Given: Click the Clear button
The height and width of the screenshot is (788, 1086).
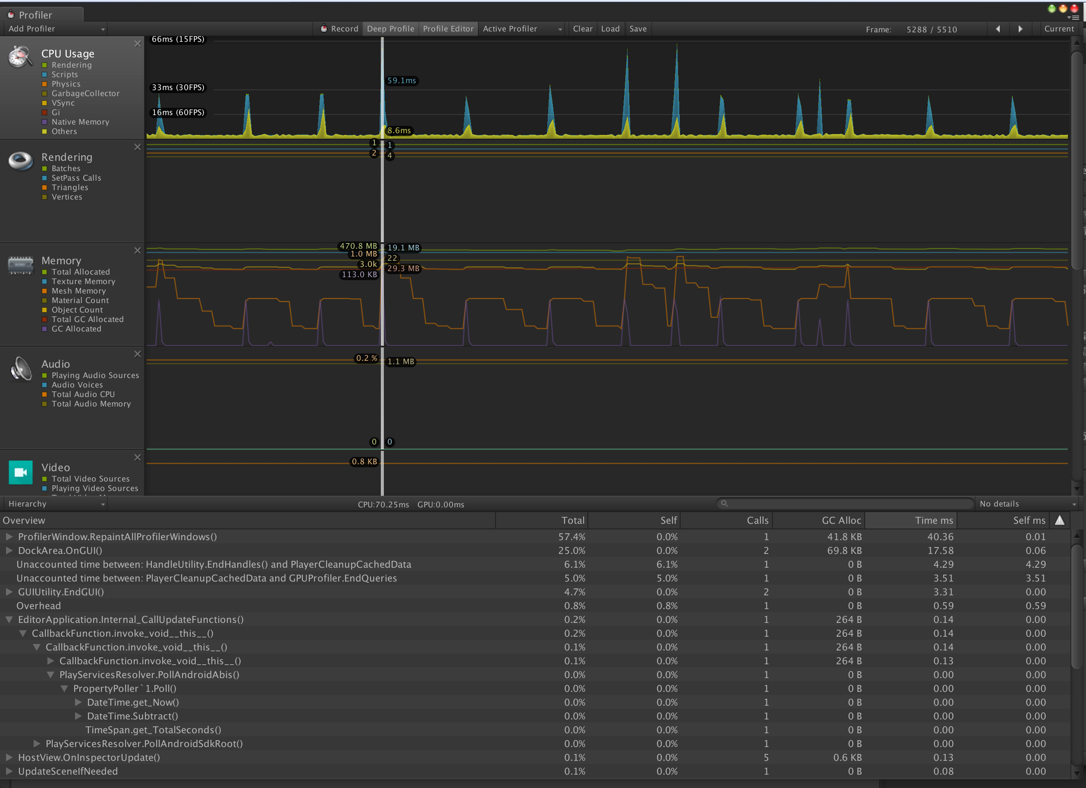Looking at the screenshot, I should 582,29.
